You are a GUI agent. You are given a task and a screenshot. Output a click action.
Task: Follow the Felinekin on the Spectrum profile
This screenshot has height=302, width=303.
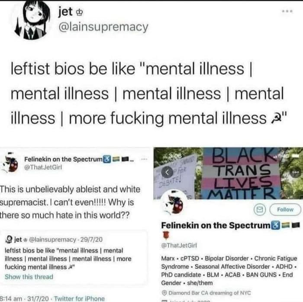click(285, 210)
